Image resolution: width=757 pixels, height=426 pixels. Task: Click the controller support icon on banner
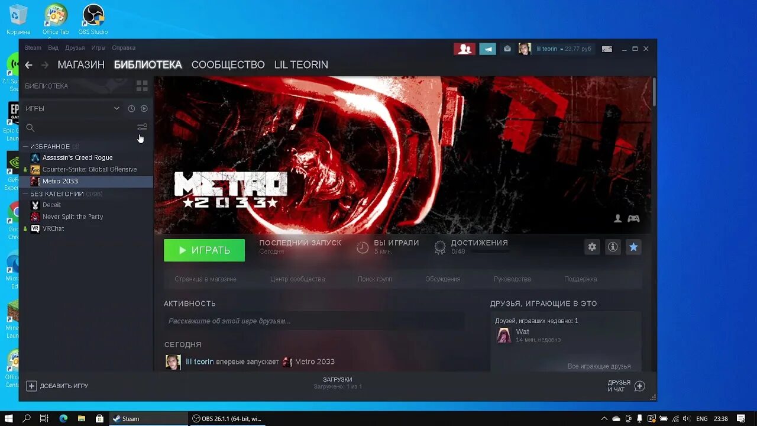(x=633, y=218)
